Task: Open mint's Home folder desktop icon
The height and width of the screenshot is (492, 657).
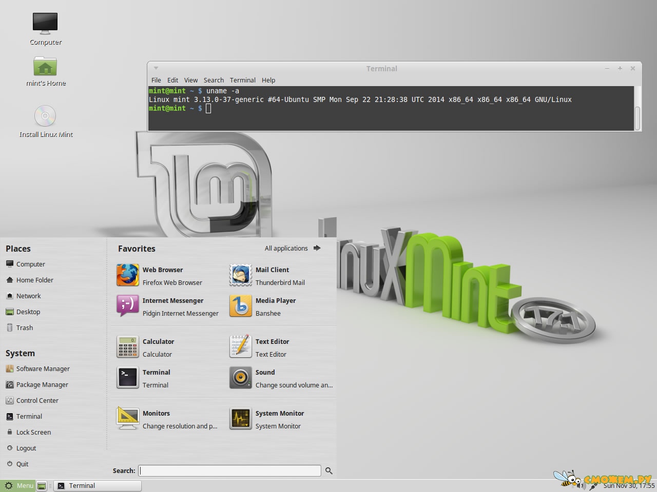Action: coord(45,66)
